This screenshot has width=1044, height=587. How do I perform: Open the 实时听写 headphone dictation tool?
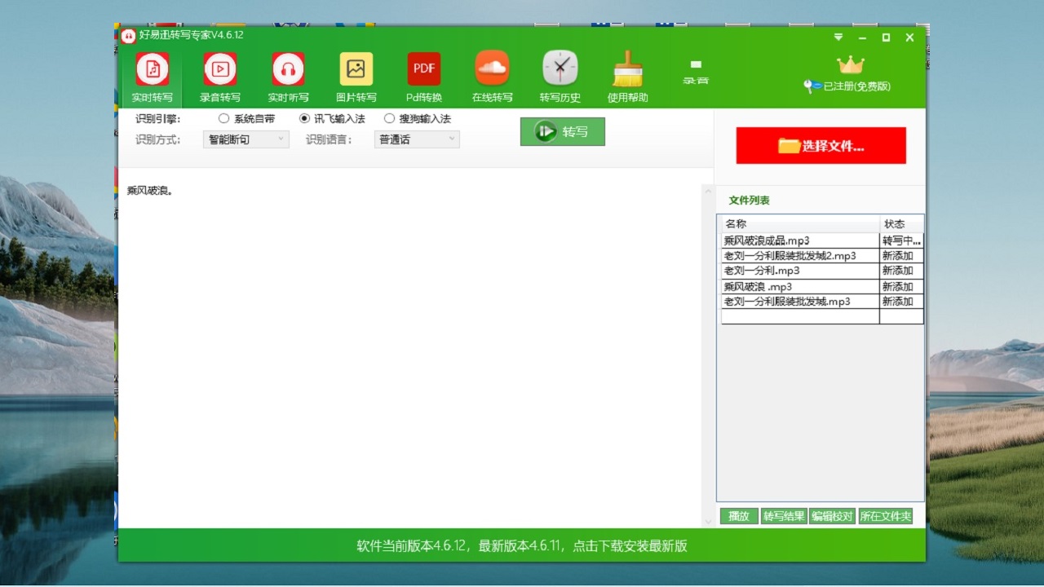coord(288,78)
